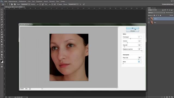Open the Окно menu

[58, 1]
